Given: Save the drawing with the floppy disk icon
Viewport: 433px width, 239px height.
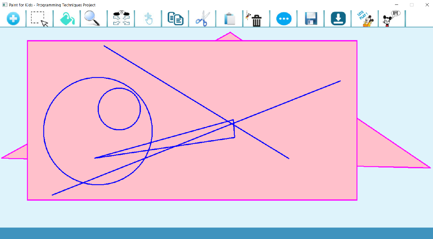Looking at the screenshot, I should pos(311,19).
